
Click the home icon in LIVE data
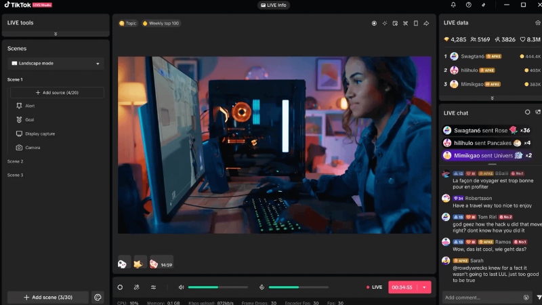(537, 22)
